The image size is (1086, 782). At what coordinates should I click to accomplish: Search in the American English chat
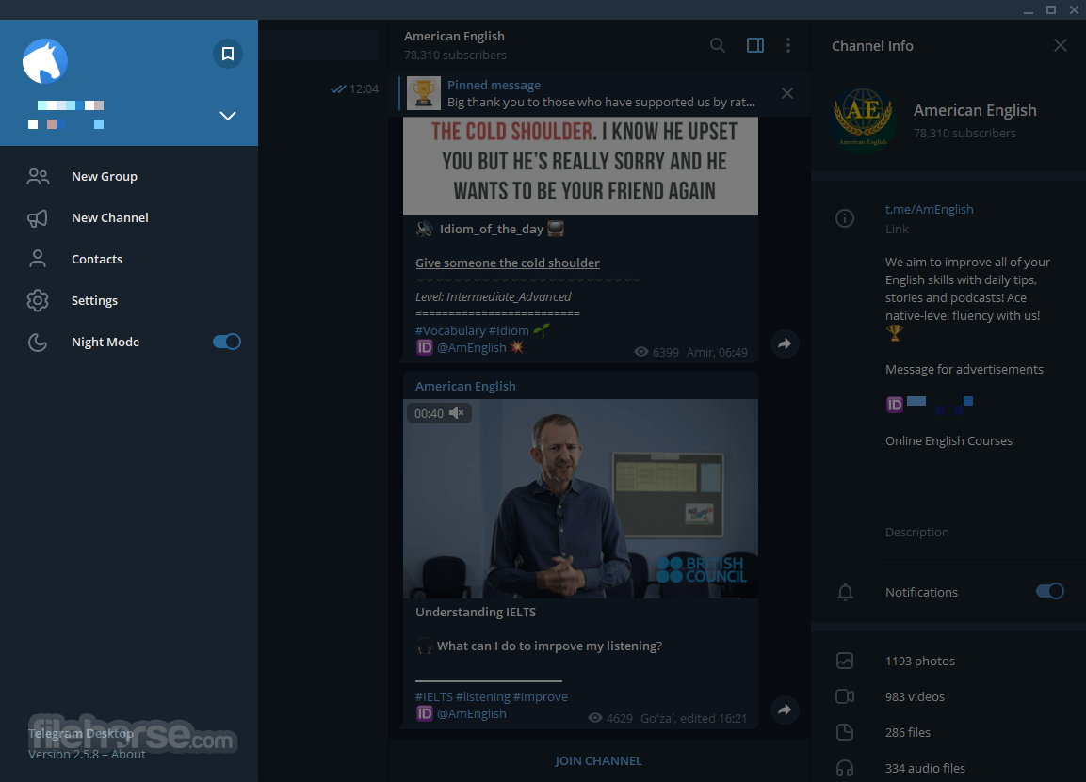click(718, 46)
